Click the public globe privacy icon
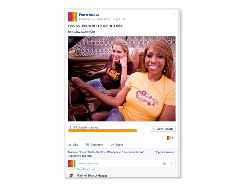The width and height of the screenshot is (246, 184). click(124, 19)
